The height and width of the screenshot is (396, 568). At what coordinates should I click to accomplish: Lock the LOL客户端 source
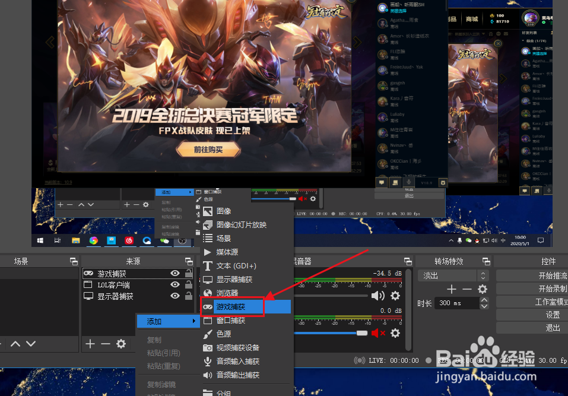pyautogui.click(x=189, y=284)
